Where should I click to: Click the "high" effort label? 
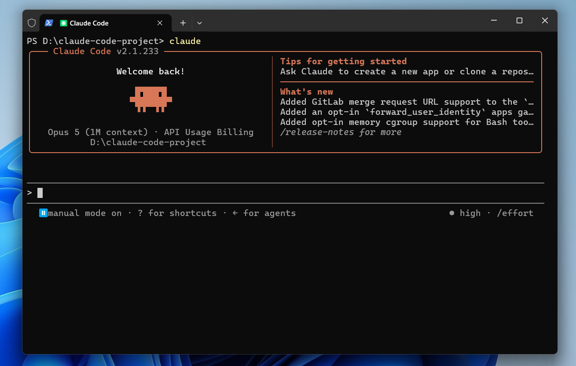pyautogui.click(x=470, y=213)
